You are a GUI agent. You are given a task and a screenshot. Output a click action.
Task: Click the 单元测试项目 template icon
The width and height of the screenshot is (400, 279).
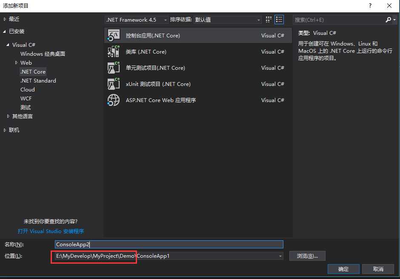coord(114,68)
